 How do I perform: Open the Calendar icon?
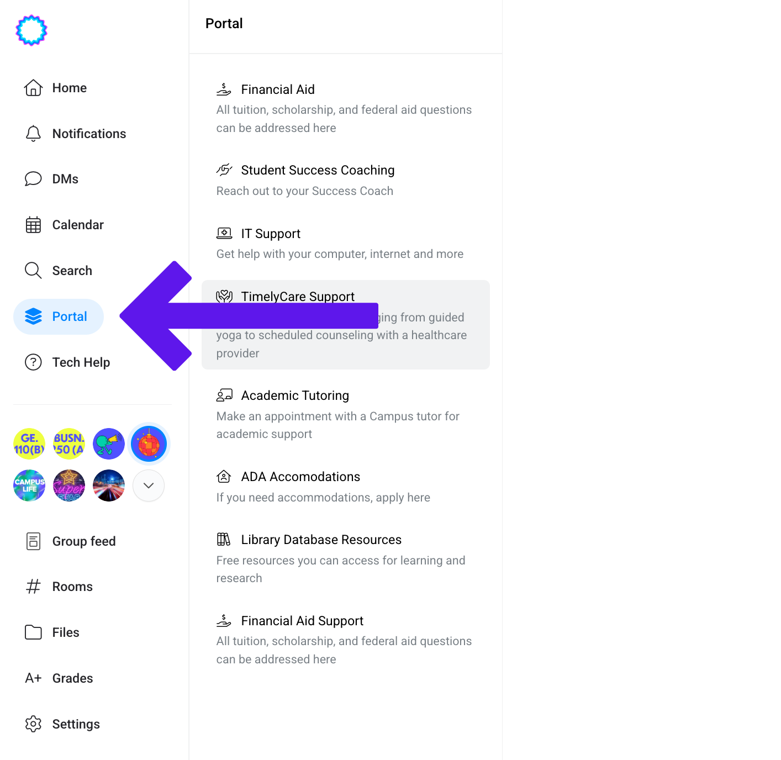coord(77,224)
